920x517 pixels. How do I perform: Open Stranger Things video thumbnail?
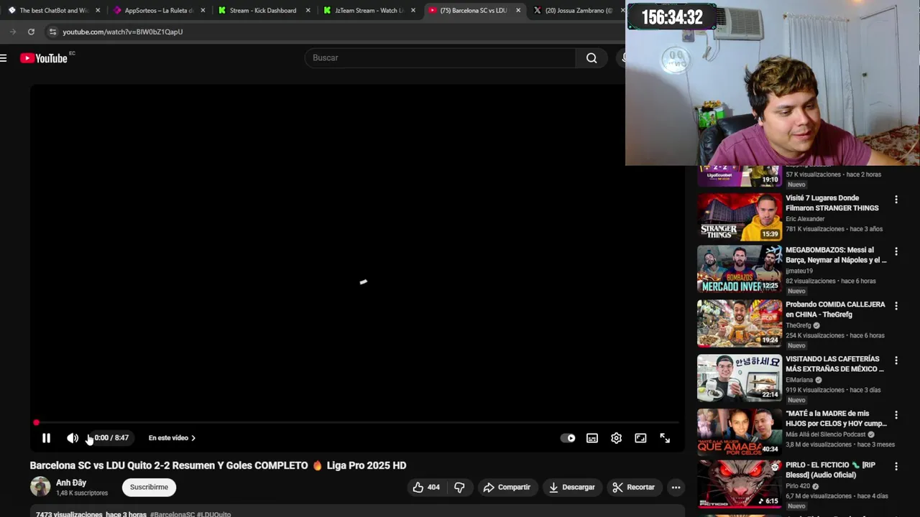click(x=740, y=217)
